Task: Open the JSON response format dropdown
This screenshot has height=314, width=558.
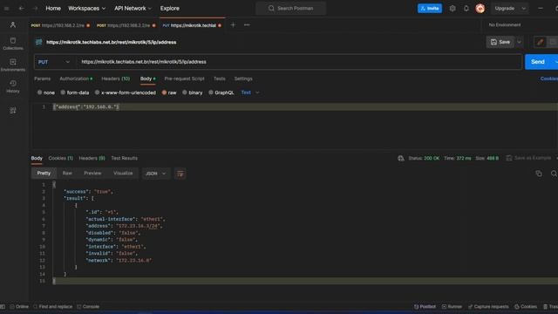Action: point(156,174)
